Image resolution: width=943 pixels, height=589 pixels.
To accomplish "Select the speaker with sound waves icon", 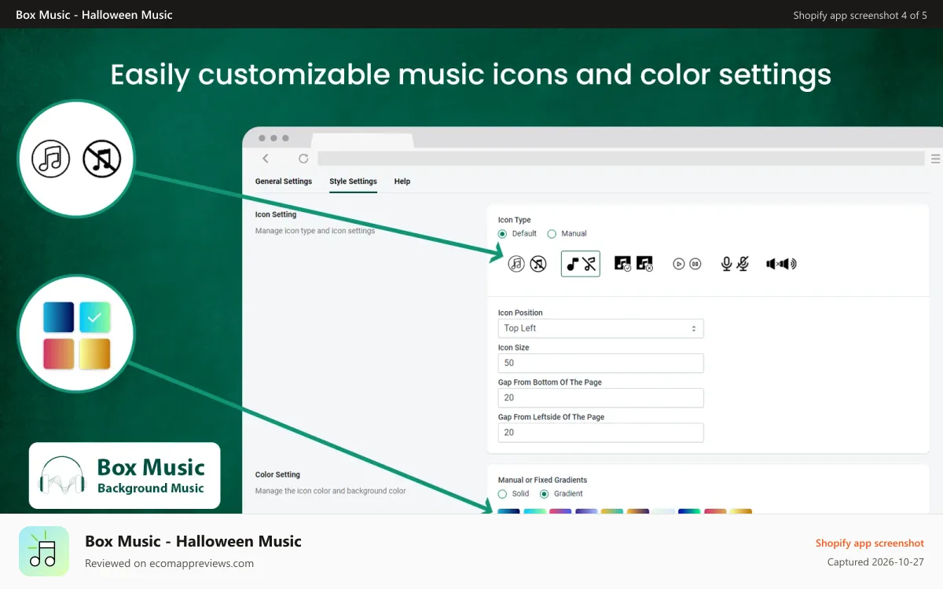I will click(790, 264).
